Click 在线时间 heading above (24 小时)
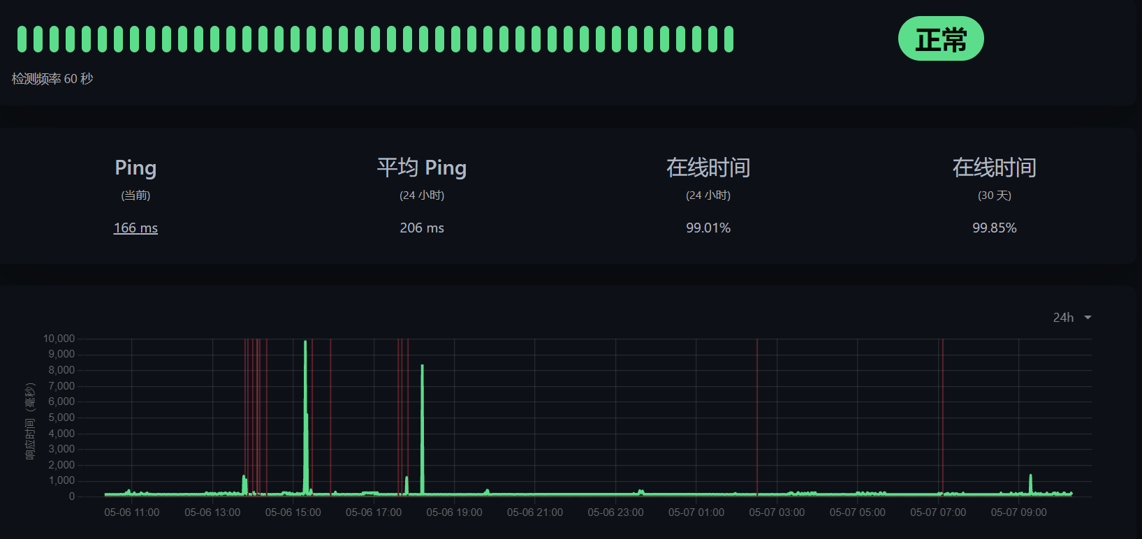Screen dimensions: 1142x539 (x=708, y=168)
